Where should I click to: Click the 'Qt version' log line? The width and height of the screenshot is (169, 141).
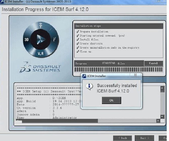pyautogui.click(x=39, y=108)
